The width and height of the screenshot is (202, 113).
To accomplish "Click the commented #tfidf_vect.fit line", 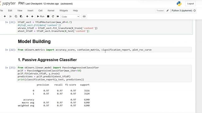I will click(39, 25).
